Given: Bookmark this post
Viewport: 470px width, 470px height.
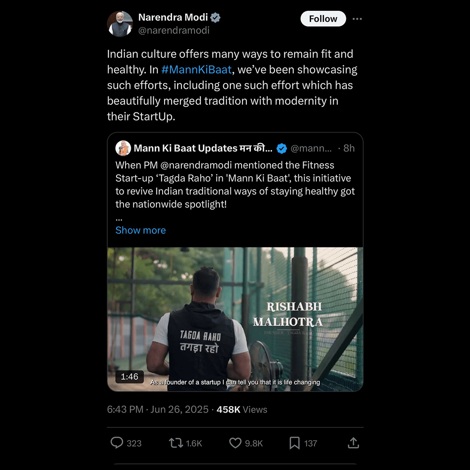Looking at the screenshot, I should [295, 443].
